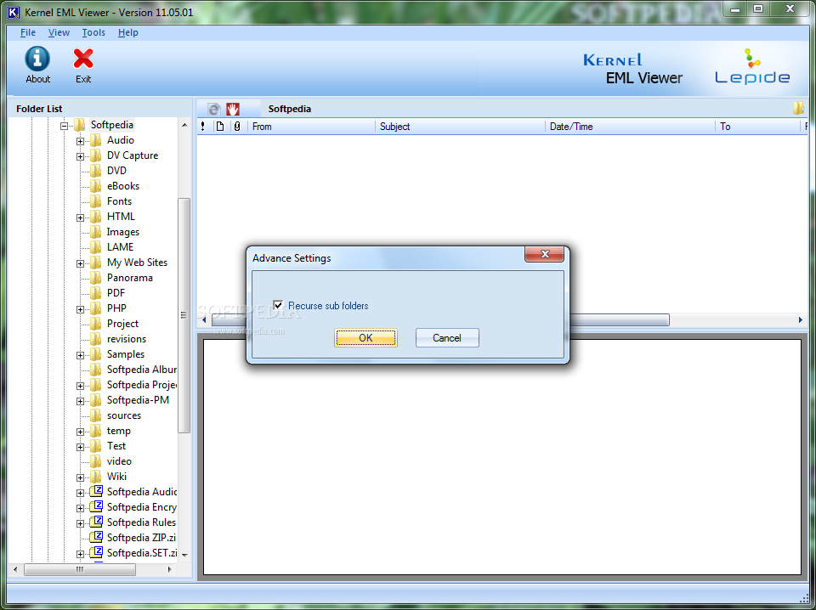Click the Audio folder icon
Image resolution: width=816 pixels, height=610 pixels.
coord(96,140)
